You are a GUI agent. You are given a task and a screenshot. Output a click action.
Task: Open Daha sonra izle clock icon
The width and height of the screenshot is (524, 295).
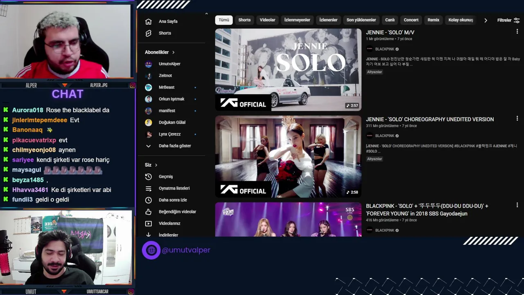pos(149,200)
